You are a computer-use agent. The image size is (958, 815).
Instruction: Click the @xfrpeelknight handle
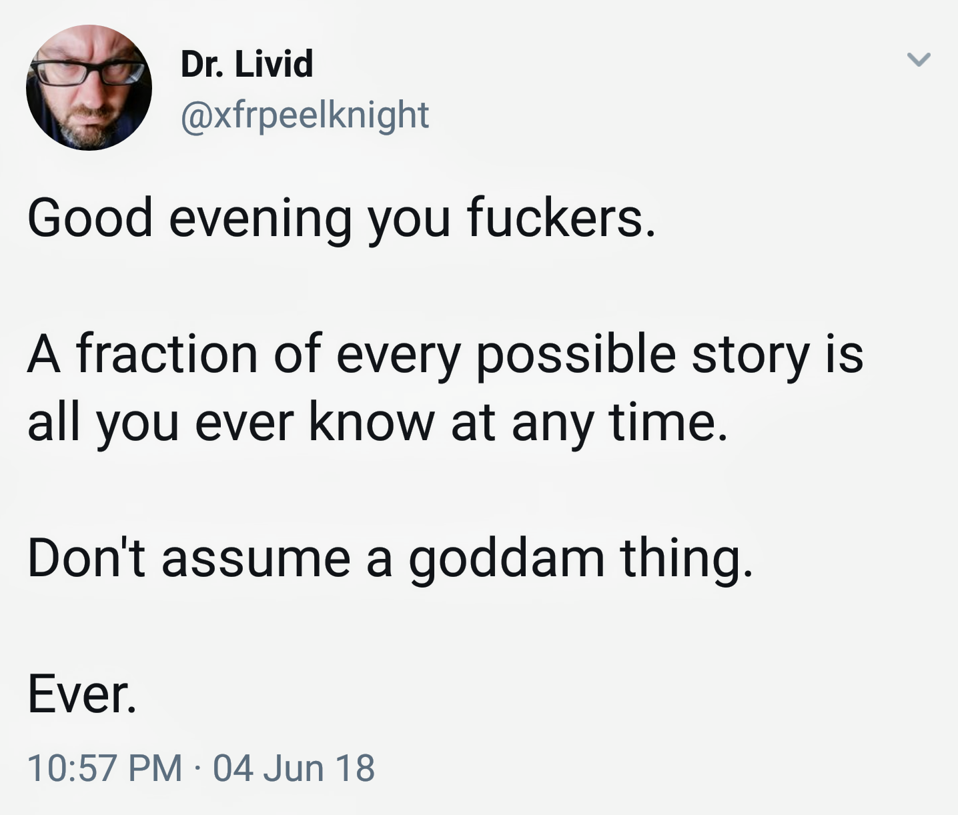point(305,115)
